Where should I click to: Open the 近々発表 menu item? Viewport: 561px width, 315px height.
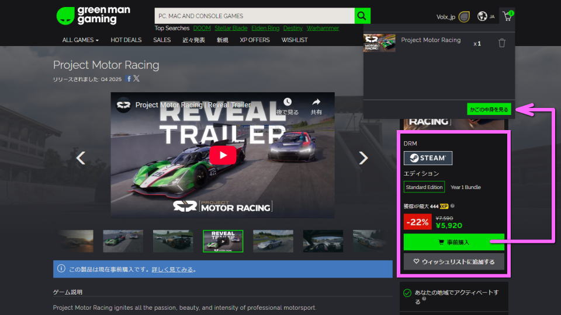tap(193, 40)
